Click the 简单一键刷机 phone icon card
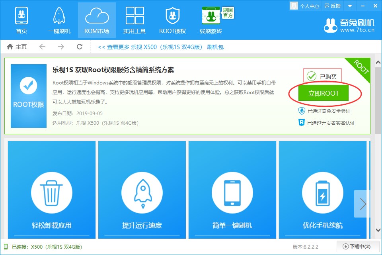 click(x=232, y=190)
